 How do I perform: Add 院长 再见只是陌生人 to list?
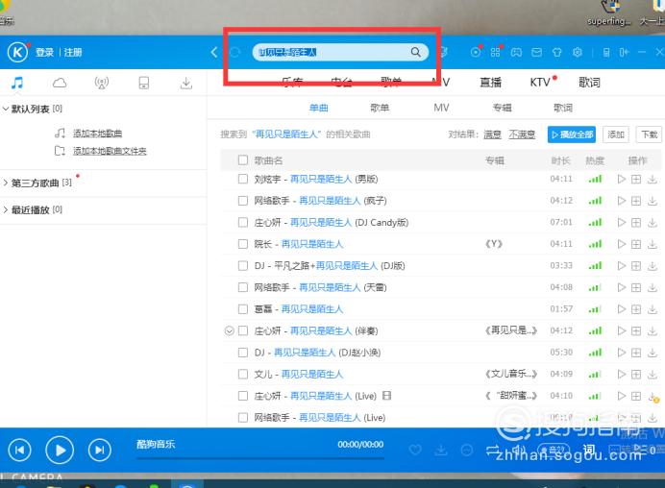[636, 244]
